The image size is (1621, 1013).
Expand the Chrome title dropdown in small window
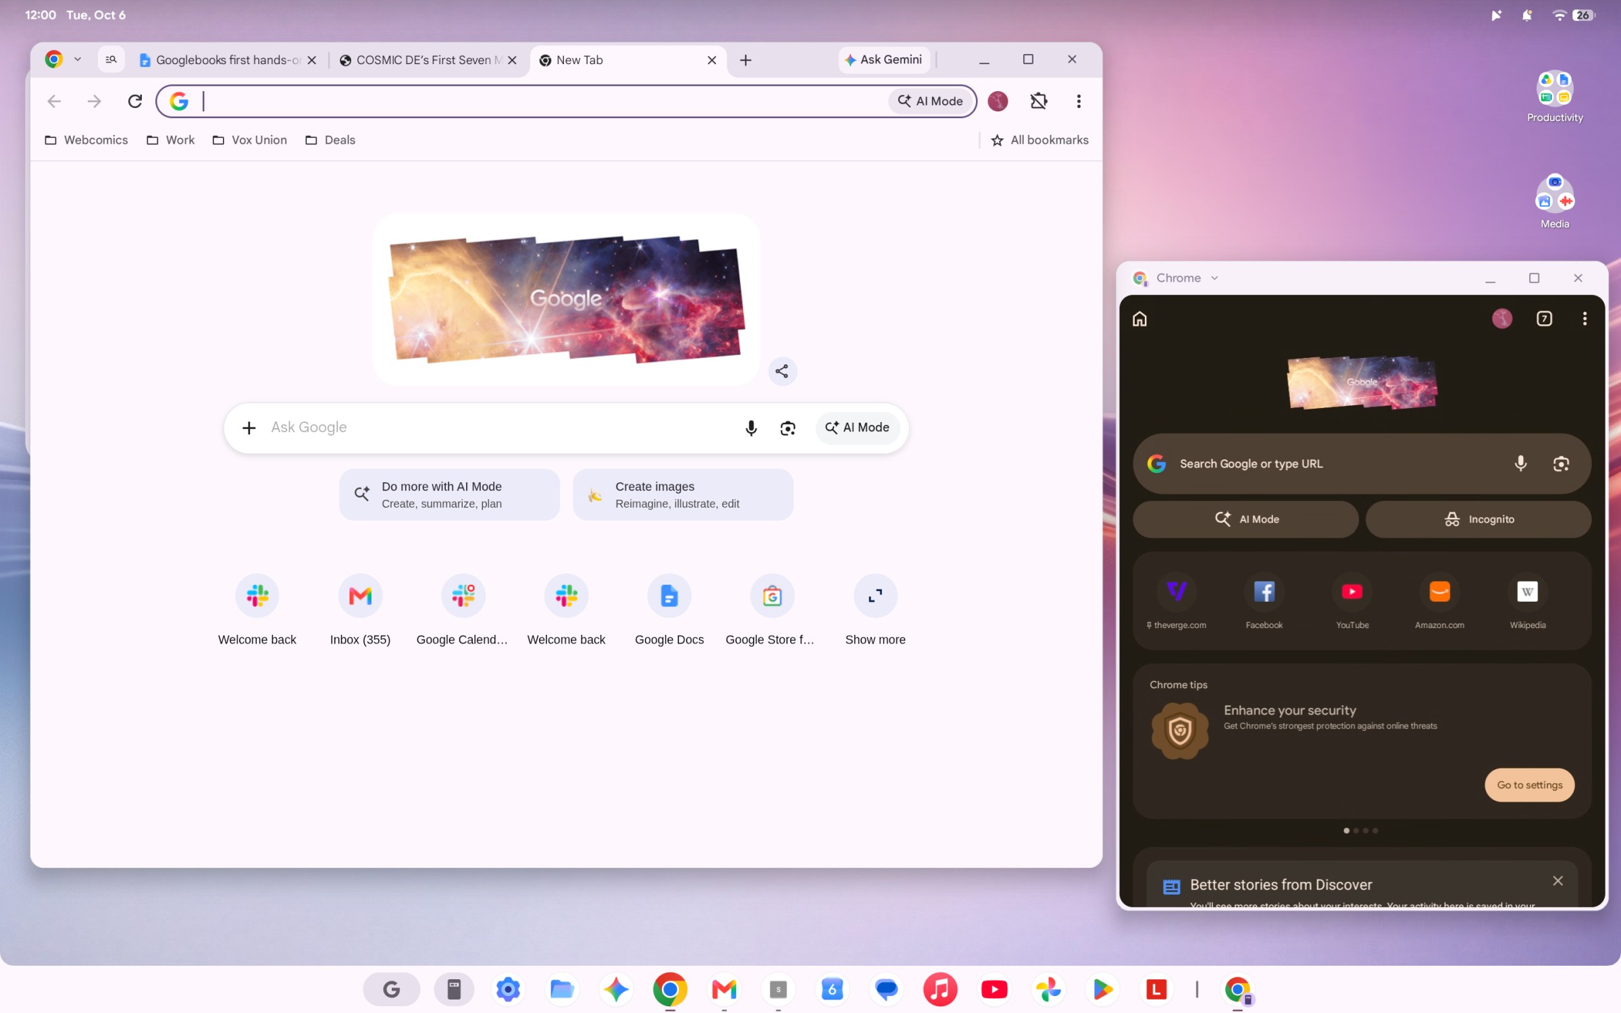point(1214,278)
